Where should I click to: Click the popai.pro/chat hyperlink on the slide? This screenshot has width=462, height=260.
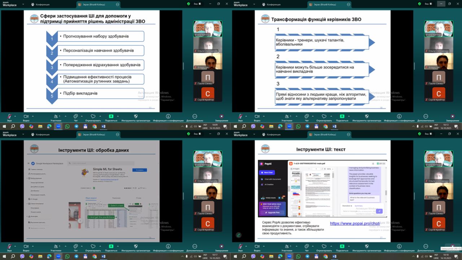pyautogui.click(x=355, y=224)
